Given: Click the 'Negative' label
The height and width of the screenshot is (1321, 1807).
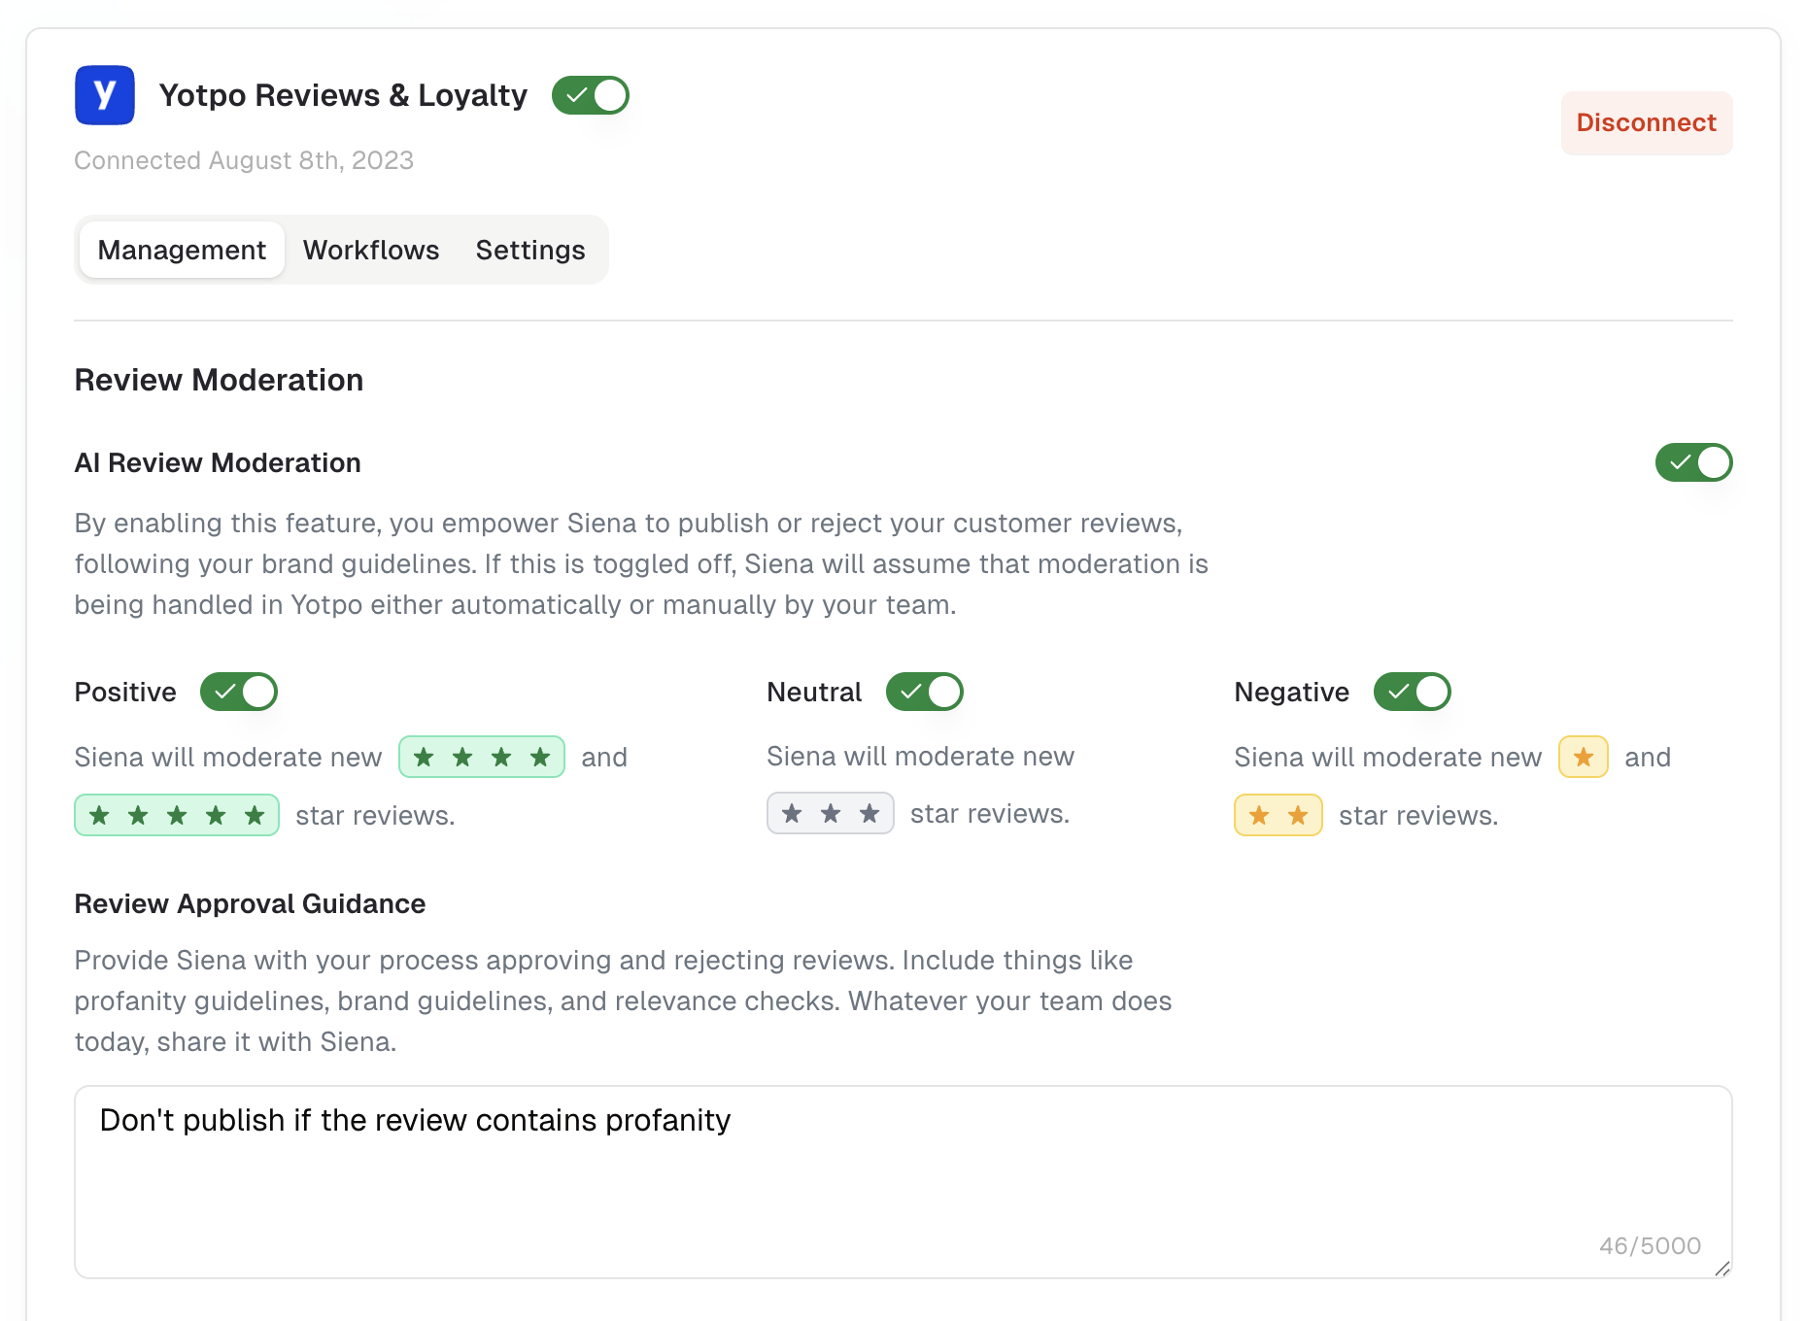Looking at the screenshot, I should (1292, 692).
